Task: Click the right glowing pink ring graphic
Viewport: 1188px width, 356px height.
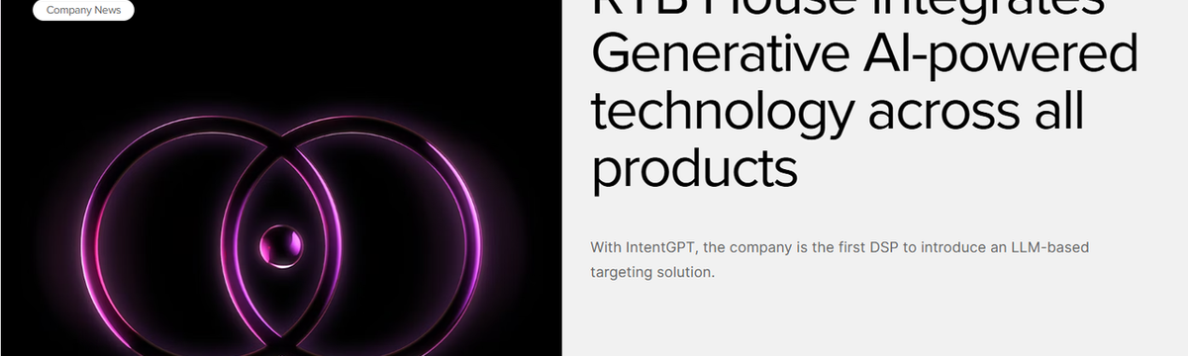Action: (x=378, y=237)
